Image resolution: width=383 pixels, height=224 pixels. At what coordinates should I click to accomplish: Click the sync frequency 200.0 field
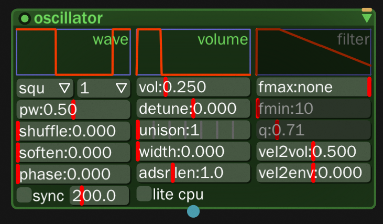coord(103,196)
